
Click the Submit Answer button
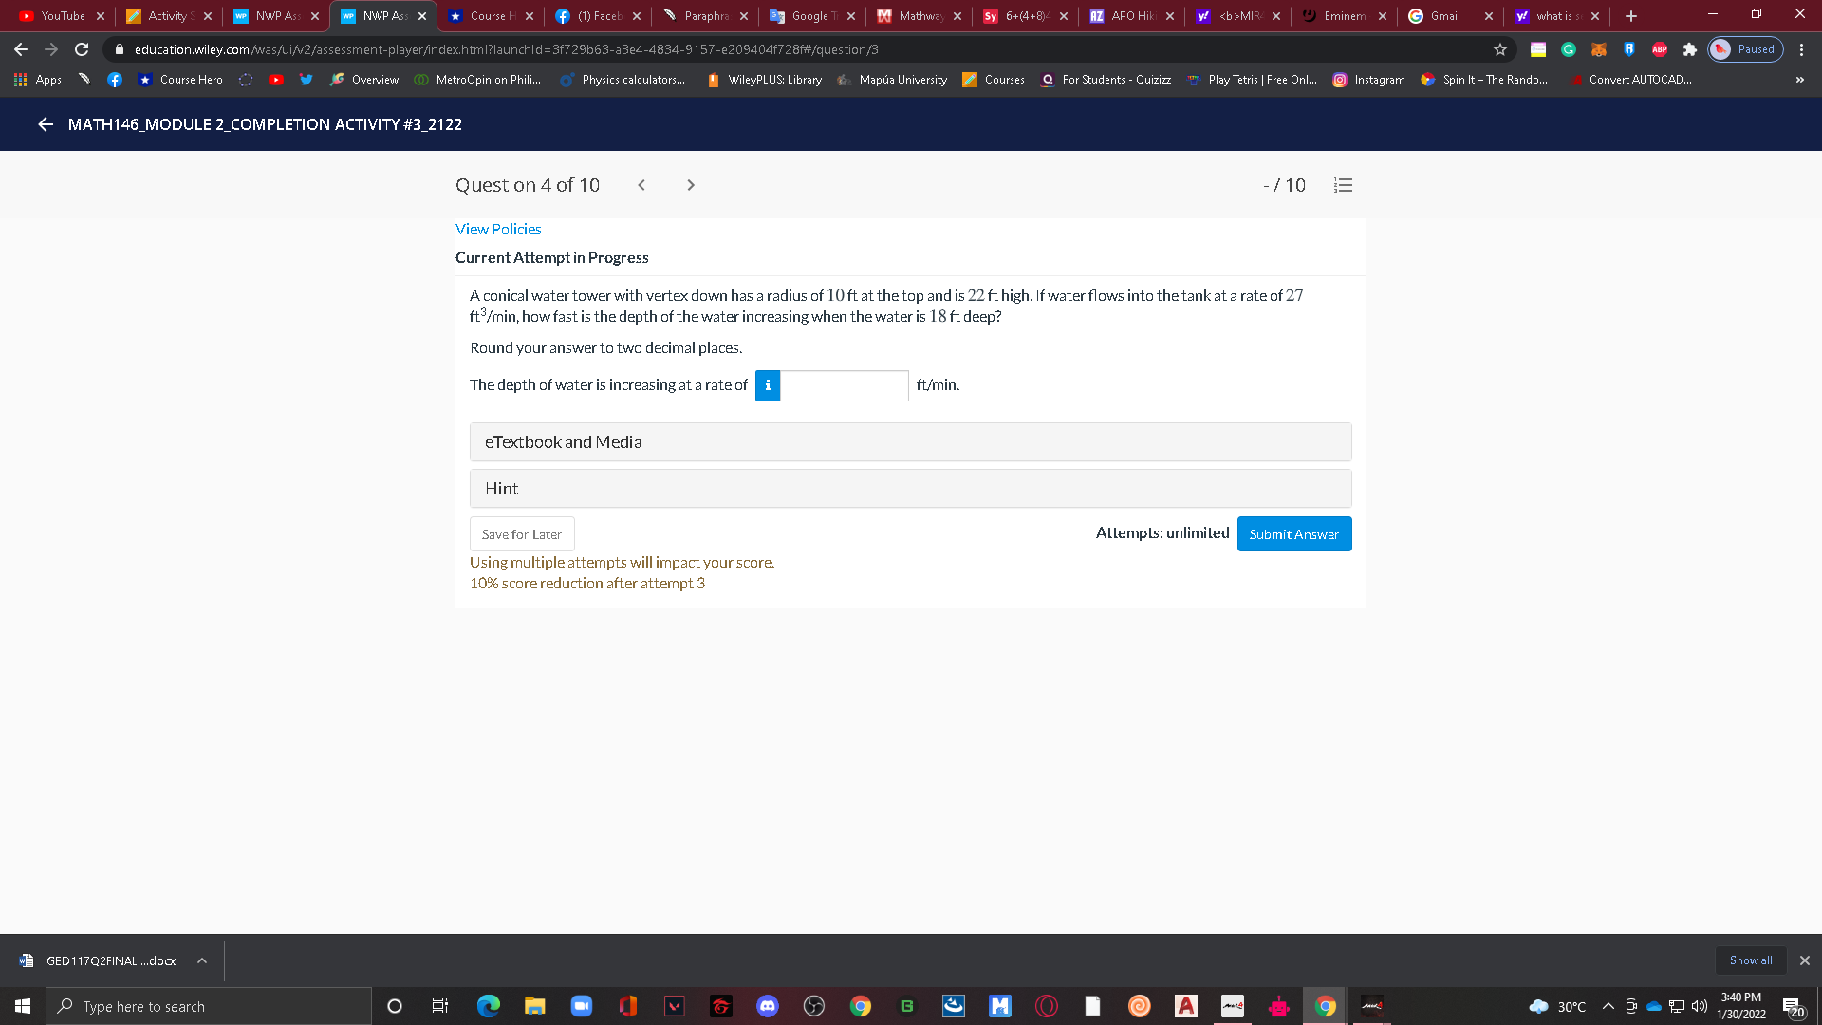[1293, 533]
